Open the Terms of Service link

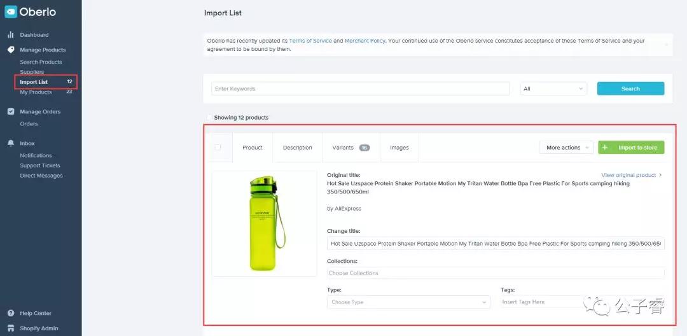click(x=310, y=41)
